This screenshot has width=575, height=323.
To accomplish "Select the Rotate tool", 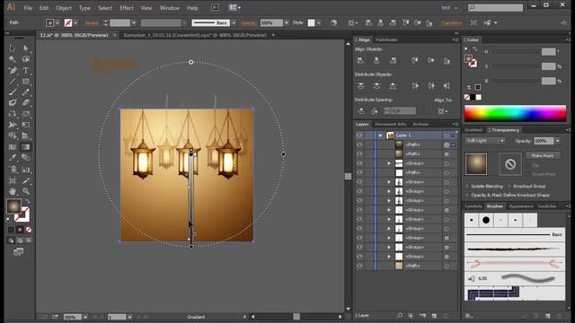I will pos(12,114).
